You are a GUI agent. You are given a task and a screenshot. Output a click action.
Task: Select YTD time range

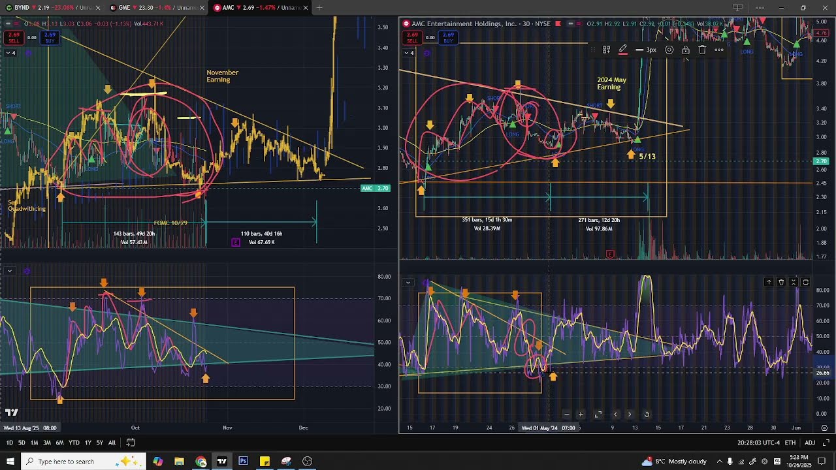pyautogui.click(x=74, y=443)
